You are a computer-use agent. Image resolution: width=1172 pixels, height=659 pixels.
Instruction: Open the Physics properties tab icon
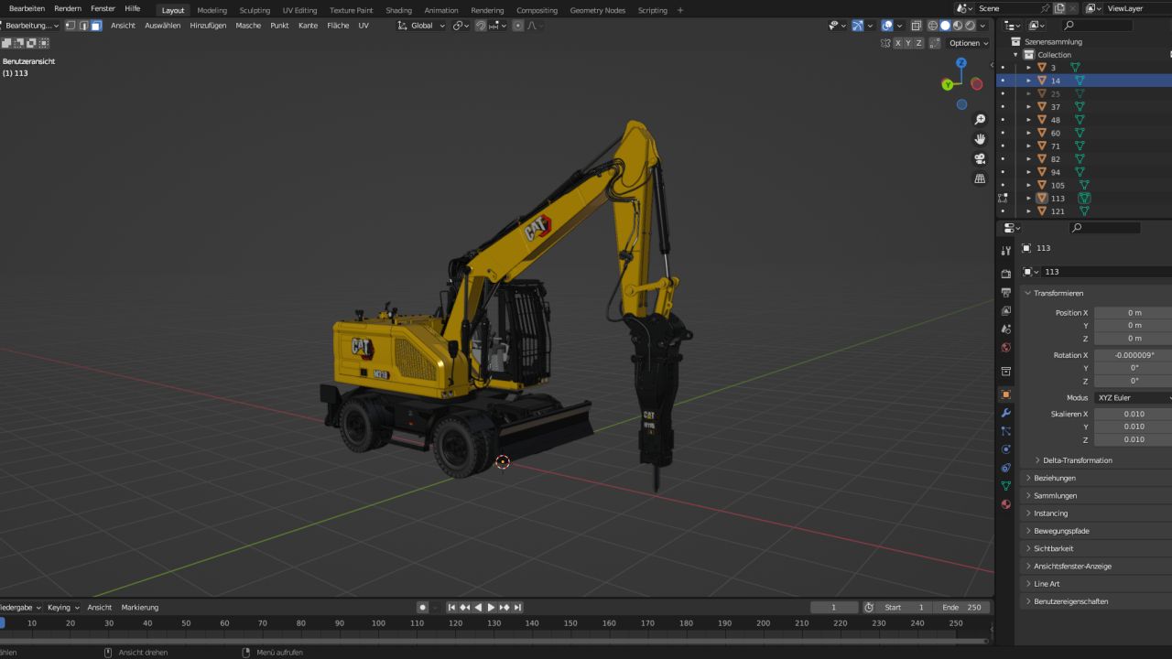1006,449
